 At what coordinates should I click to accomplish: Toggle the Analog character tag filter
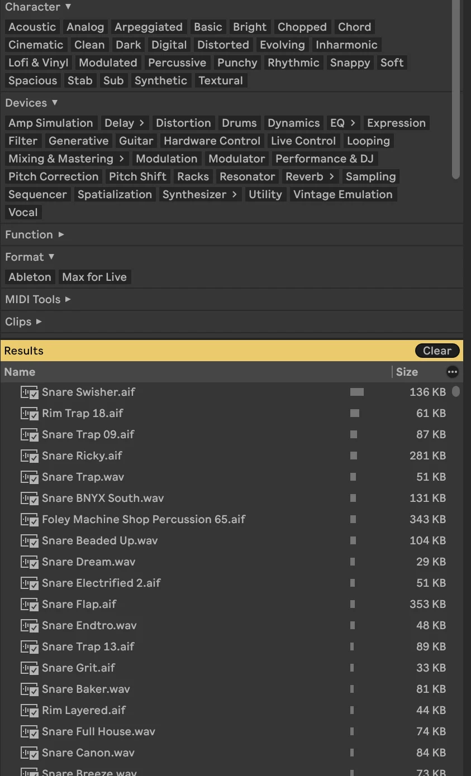(85, 27)
